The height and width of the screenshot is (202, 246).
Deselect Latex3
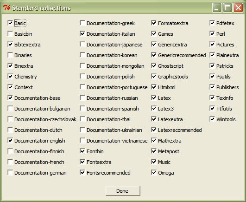(154, 109)
